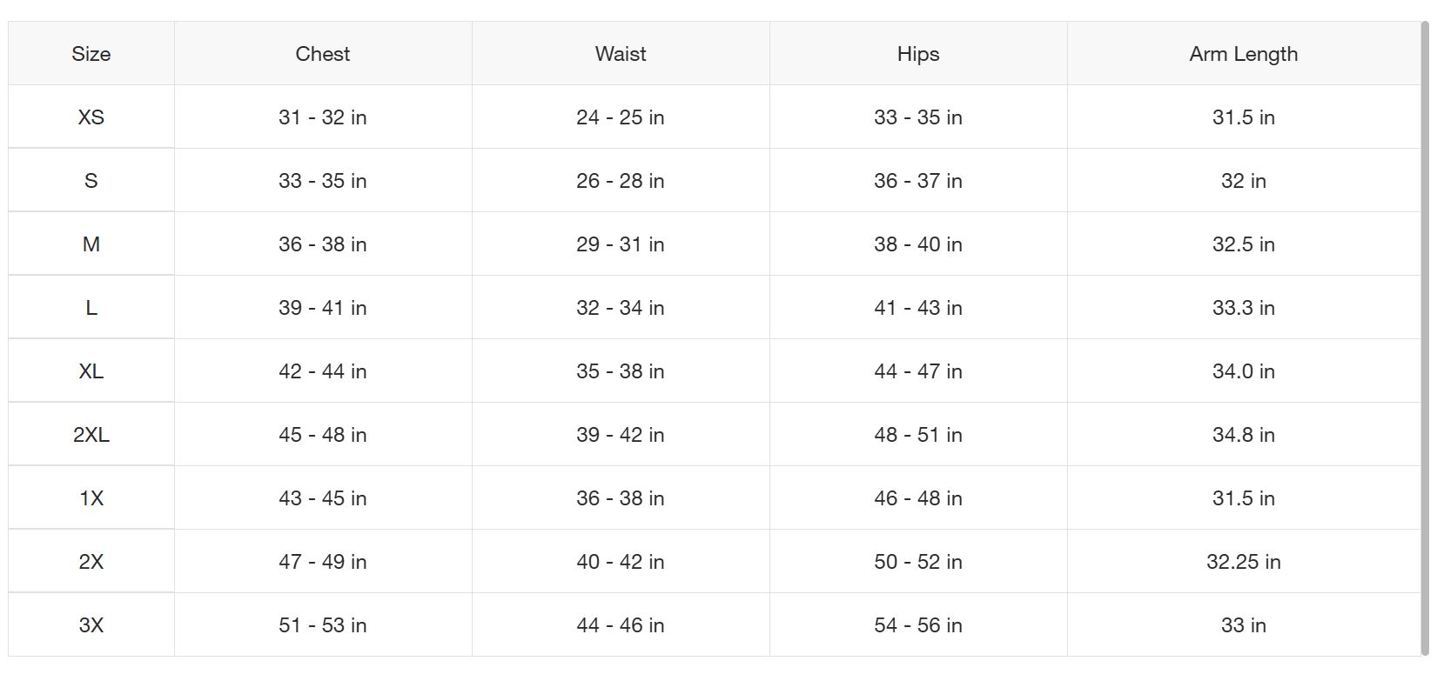
Task: Click the S size row label
Action: [91, 181]
